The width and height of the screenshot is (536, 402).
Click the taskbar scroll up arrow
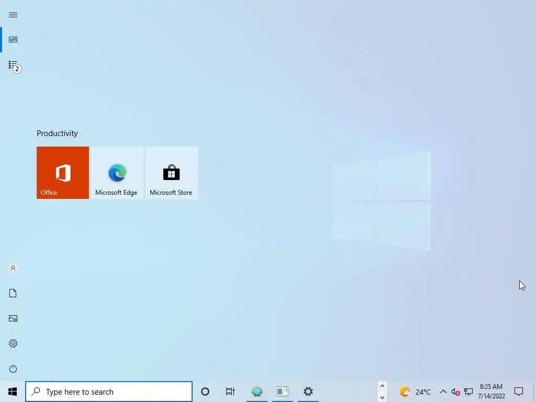pos(382,386)
